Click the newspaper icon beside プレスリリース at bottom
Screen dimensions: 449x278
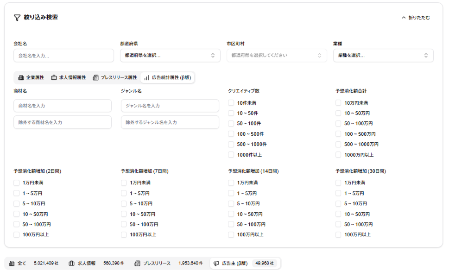[x=138, y=263]
